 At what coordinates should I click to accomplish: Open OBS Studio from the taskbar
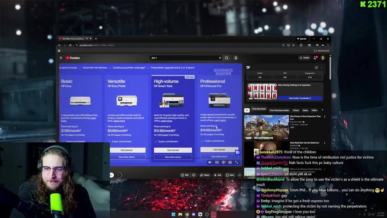click(x=207, y=215)
